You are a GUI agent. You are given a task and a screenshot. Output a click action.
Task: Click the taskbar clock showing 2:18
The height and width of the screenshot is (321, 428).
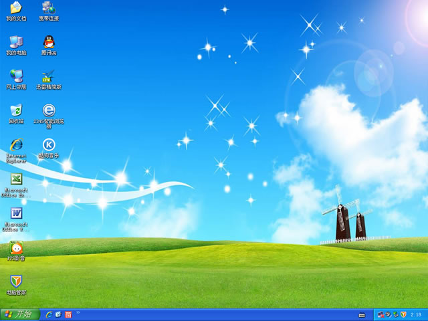pyautogui.click(x=415, y=314)
